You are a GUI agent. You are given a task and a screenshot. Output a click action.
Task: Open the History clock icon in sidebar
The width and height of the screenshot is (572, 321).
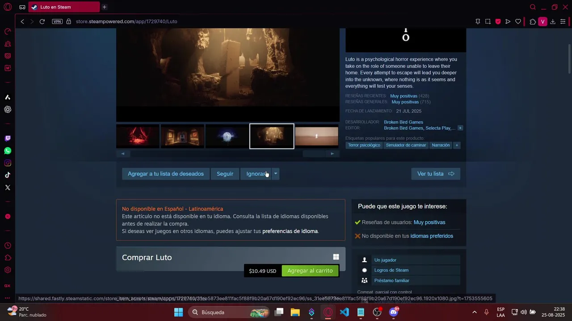(8, 246)
